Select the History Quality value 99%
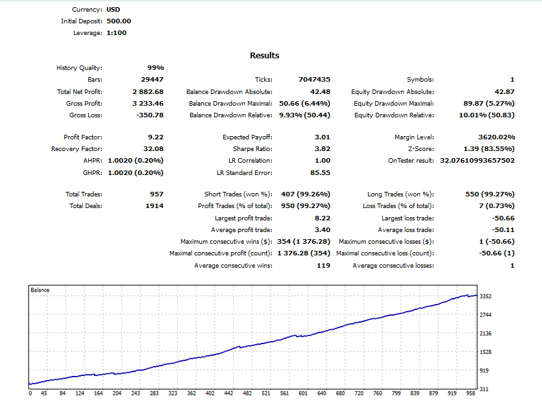The image size is (542, 409). [x=156, y=68]
